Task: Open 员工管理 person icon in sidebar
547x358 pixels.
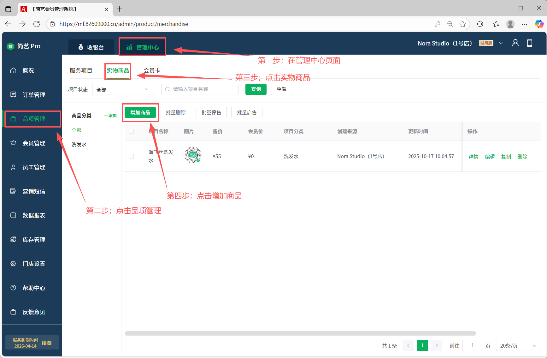Action: 13,167
